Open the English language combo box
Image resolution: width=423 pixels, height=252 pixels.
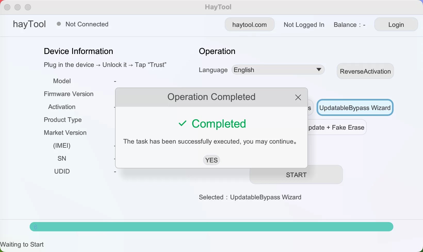(278, 70)
